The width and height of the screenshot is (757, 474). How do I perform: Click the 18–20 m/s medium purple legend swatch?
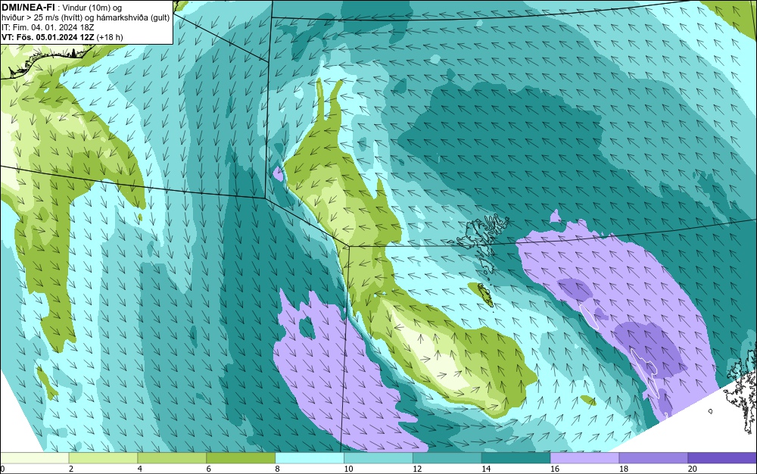654,457
